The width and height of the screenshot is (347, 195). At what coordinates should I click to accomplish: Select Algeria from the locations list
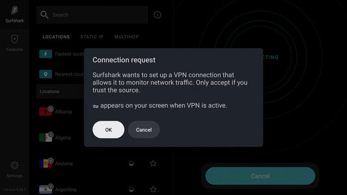click(62, 138)
